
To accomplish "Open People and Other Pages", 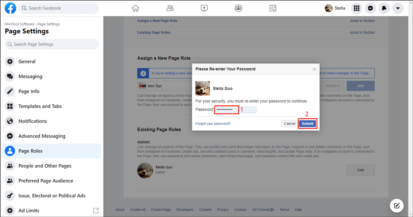I will coord(52,166).
